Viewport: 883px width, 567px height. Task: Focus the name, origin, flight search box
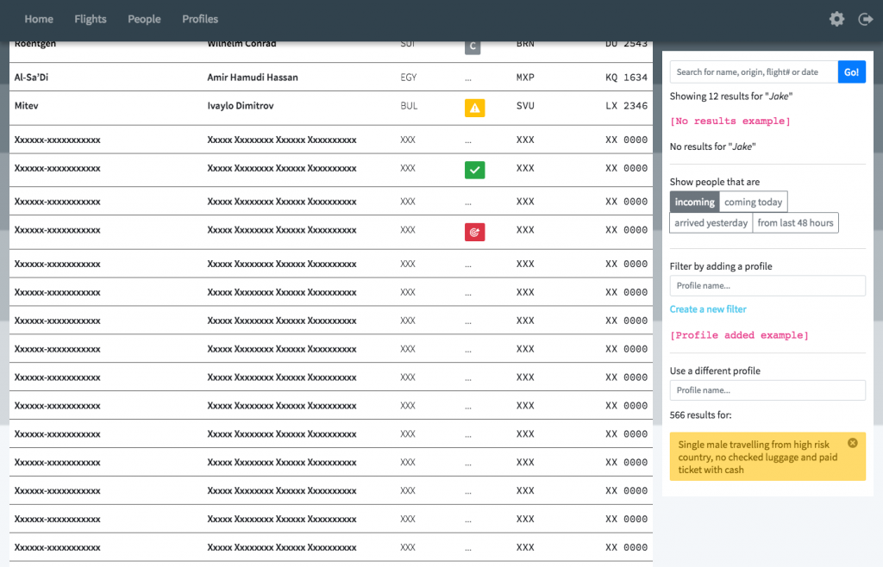pyautogui.click(x=754, y=72)
